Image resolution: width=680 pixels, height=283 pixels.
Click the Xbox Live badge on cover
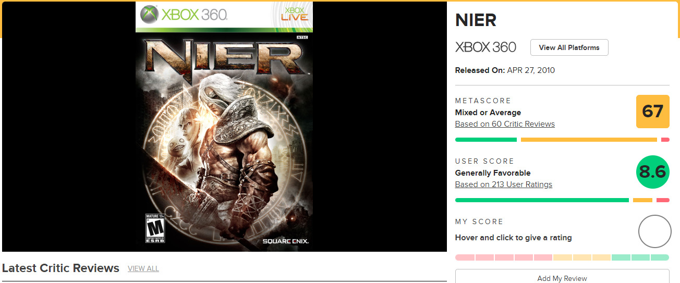(295, 14)
